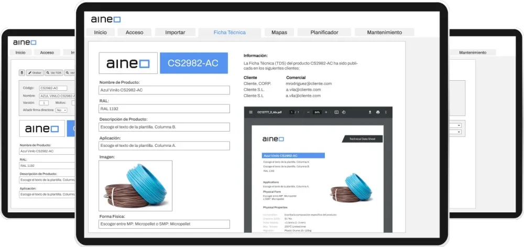Click the delete icon button in left window
The width and height of the screenshot is (524, 247).
click(22, 72)
